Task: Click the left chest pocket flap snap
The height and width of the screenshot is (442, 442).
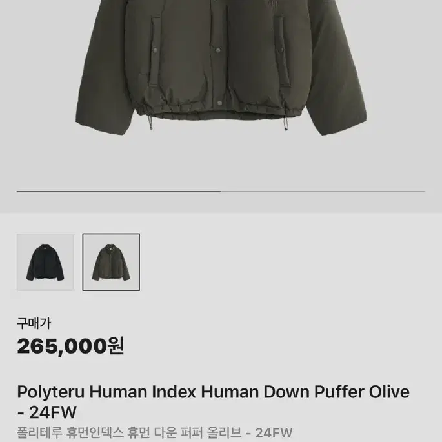Action: pyautogui.click(x=155, y=50)
